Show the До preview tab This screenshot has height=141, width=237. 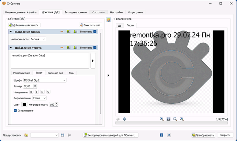tap(120, 26)
